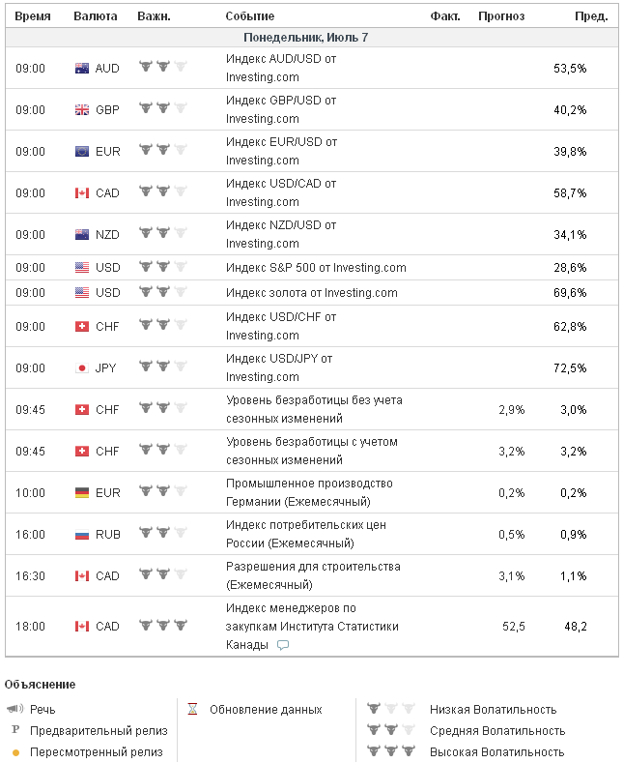This screenshot has width=623, height=763.
Task: Click the Japanese flag beside JPY
Action: tap(82, 368)
